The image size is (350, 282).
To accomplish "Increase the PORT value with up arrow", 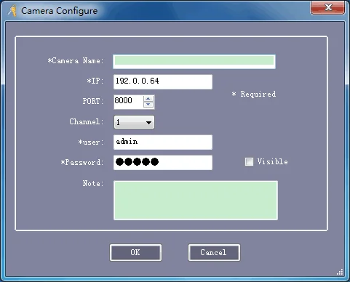I will (x=148, y=99).
